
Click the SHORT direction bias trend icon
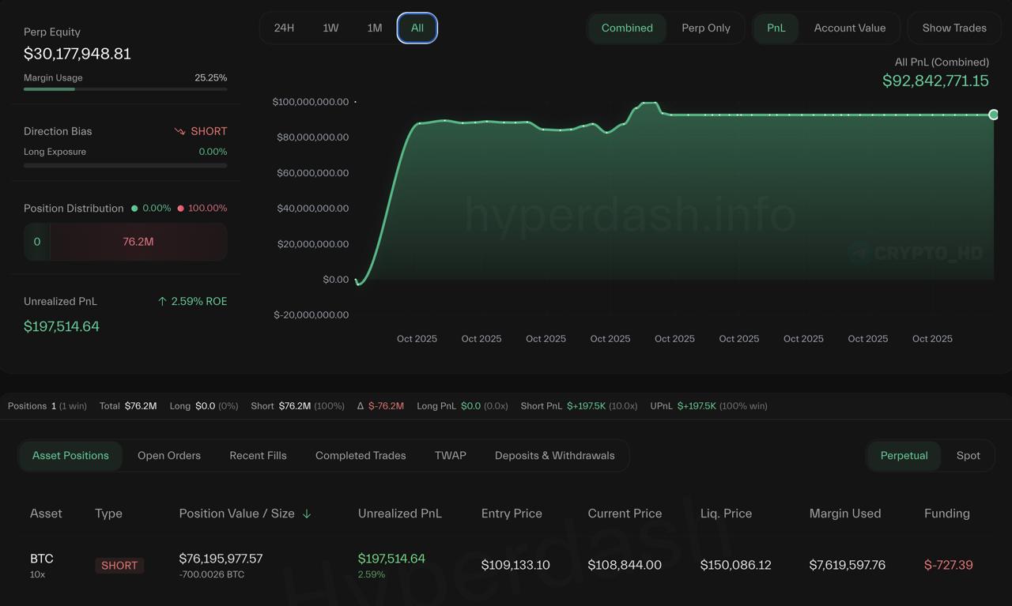click(x=179, y=131)
